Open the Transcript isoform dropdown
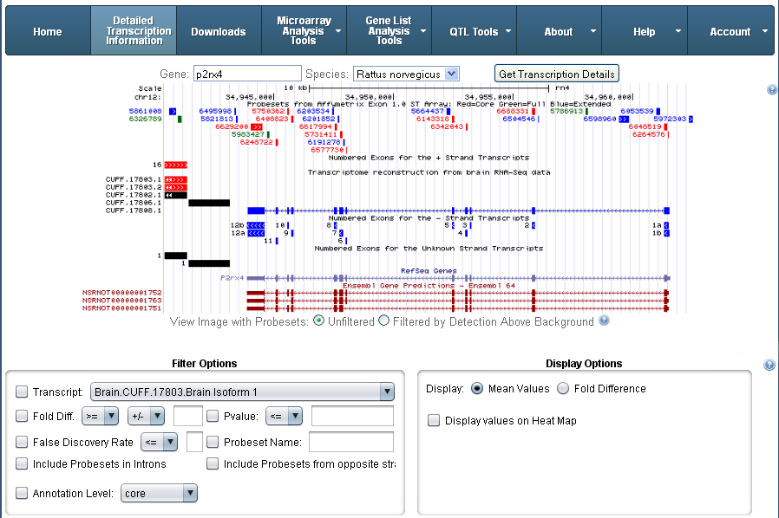This screenshot has width=779, height=518. [x=242, y=392]
